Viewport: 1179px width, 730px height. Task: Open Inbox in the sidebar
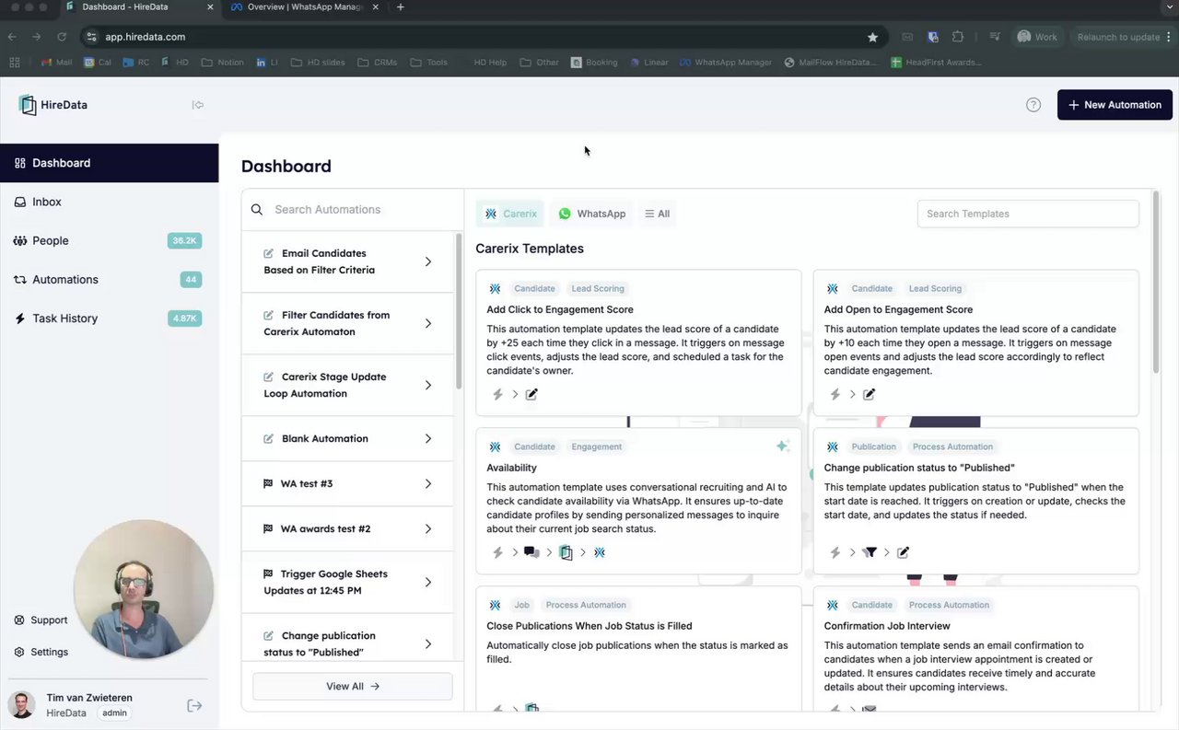[109, 202]
